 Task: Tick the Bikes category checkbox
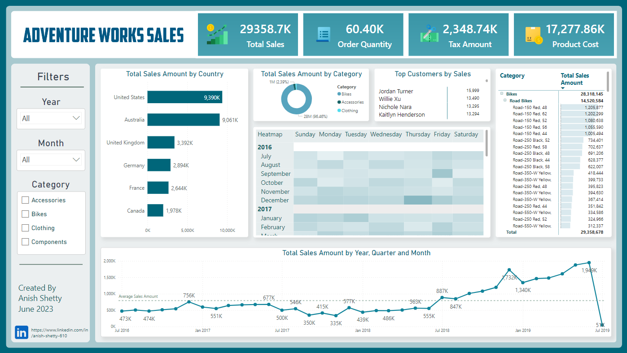pos(26,214)
